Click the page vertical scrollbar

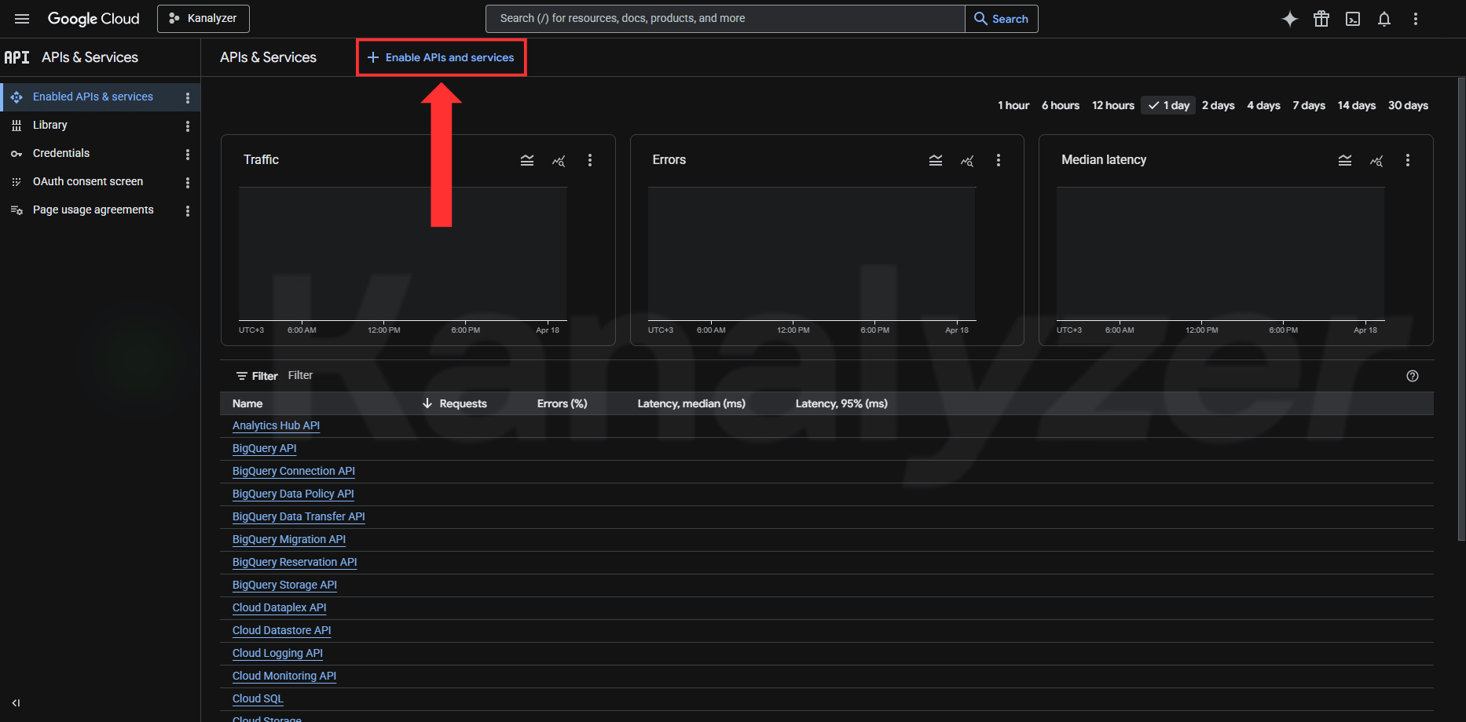click(1461, 309)
